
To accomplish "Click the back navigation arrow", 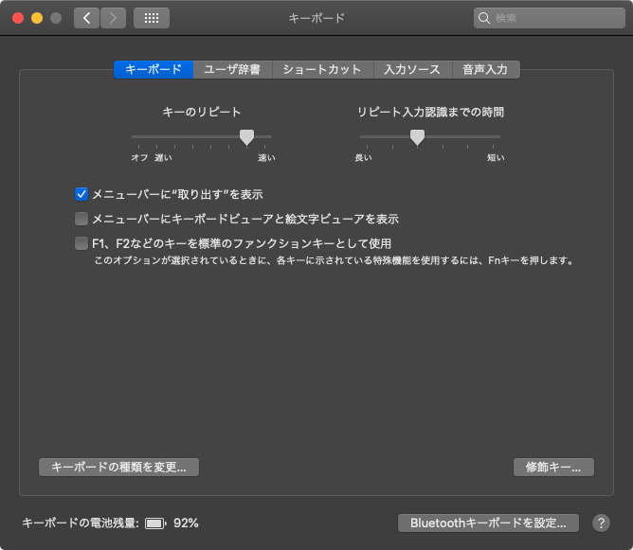I will pos(87,18).
